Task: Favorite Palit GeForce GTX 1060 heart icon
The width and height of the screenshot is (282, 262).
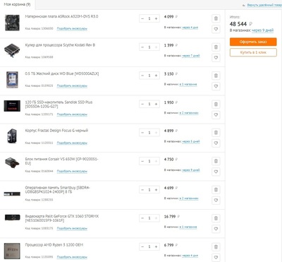Action: tap(216, 229)
